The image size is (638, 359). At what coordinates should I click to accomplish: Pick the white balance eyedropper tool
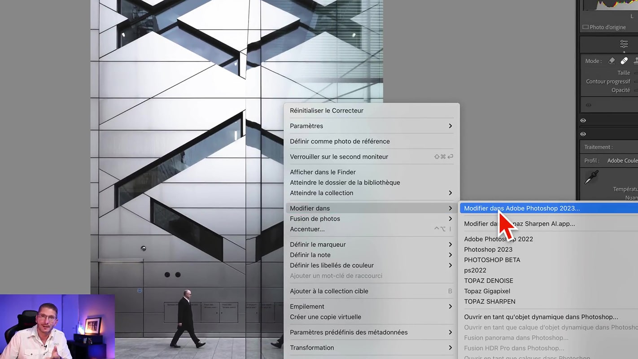[591, 177]
